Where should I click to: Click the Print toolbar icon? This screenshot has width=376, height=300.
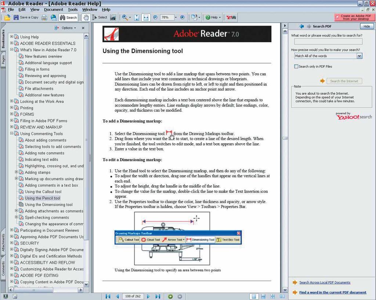point(44,17)
